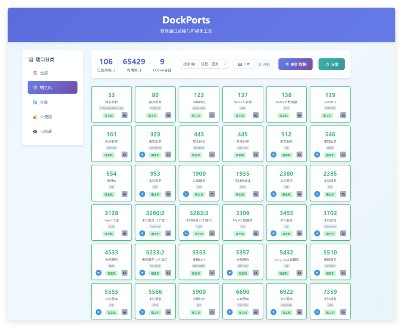Hide port 5900 using its eye icon
403x328 pixels.
tap(212, 312)
